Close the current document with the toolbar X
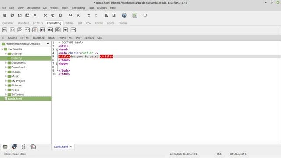 (x=35, y=15)
